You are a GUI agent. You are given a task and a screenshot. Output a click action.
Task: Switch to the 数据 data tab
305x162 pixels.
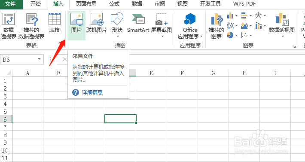pyautogui.click(x=137, y=4)
